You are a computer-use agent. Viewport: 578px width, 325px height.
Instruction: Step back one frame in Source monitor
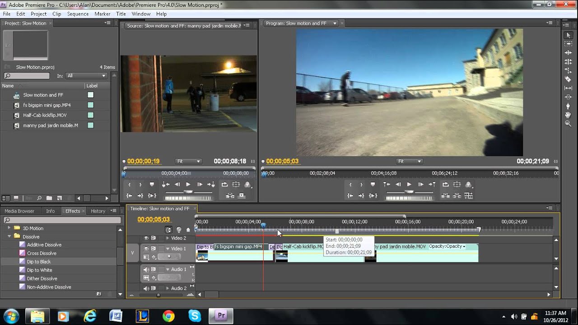177,184
